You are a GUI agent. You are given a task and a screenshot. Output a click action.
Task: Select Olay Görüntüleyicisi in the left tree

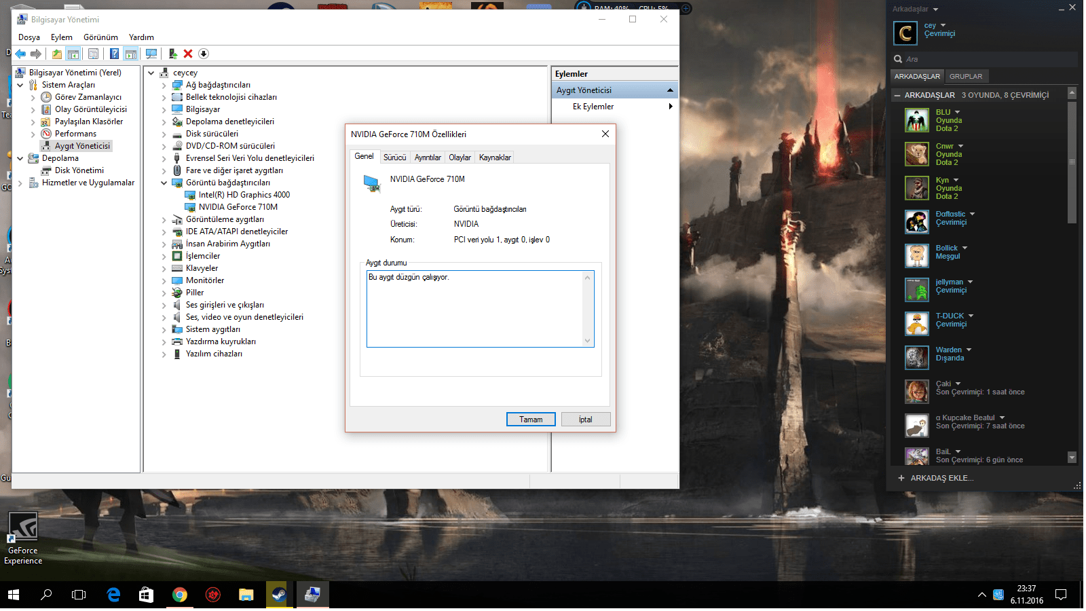(x=91, y=109)
